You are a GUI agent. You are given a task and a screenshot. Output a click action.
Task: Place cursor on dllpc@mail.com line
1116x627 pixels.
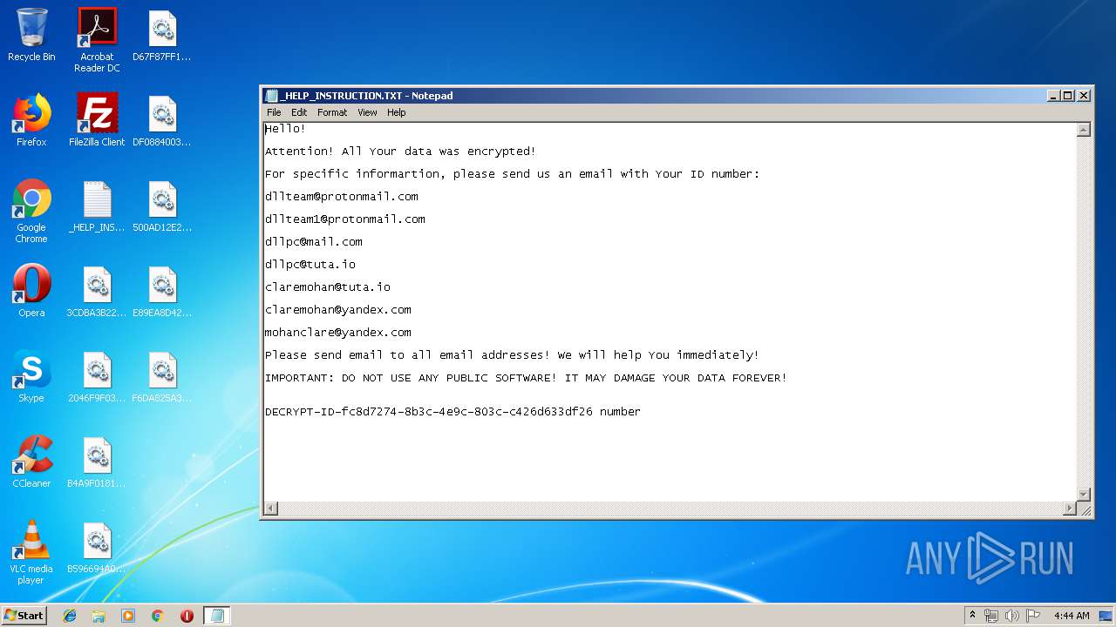[314, 242]
